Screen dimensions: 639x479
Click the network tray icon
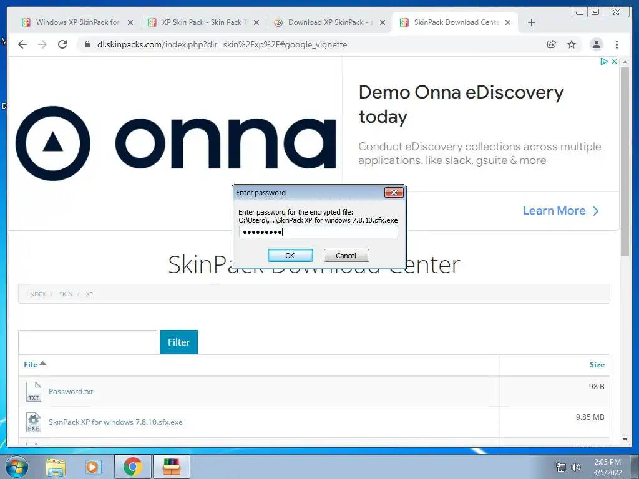click(561, 467)
